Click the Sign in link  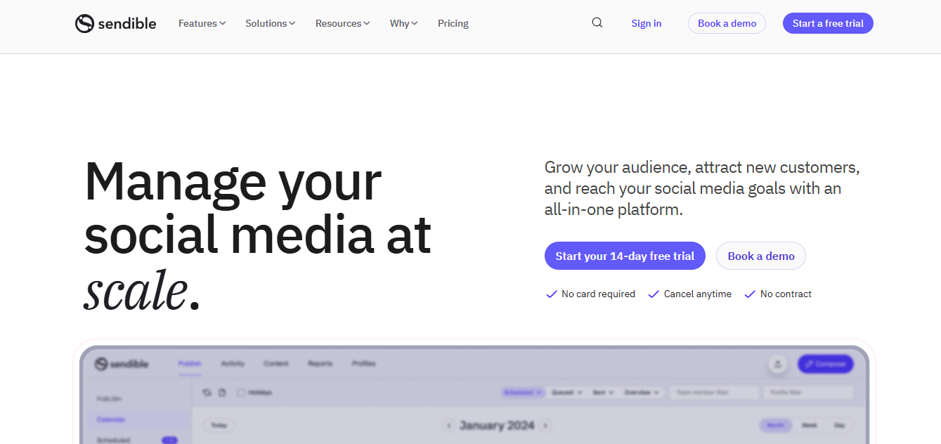(647, 23)
